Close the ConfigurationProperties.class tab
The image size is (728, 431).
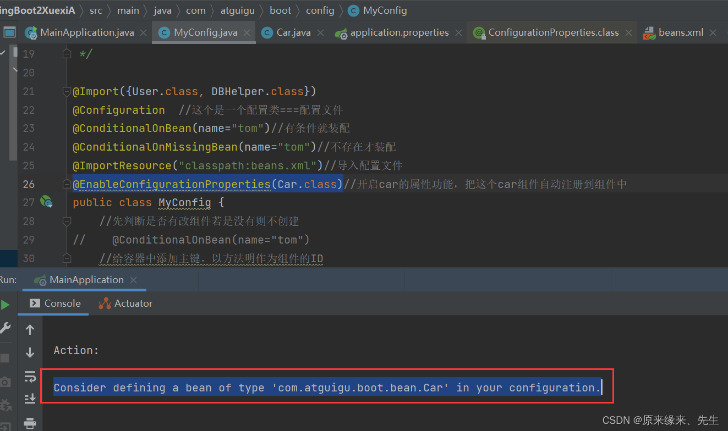(628, 33)
